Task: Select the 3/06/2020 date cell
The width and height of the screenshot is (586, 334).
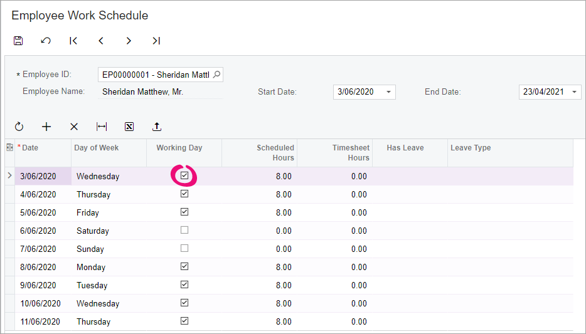Action: point(43,176)
